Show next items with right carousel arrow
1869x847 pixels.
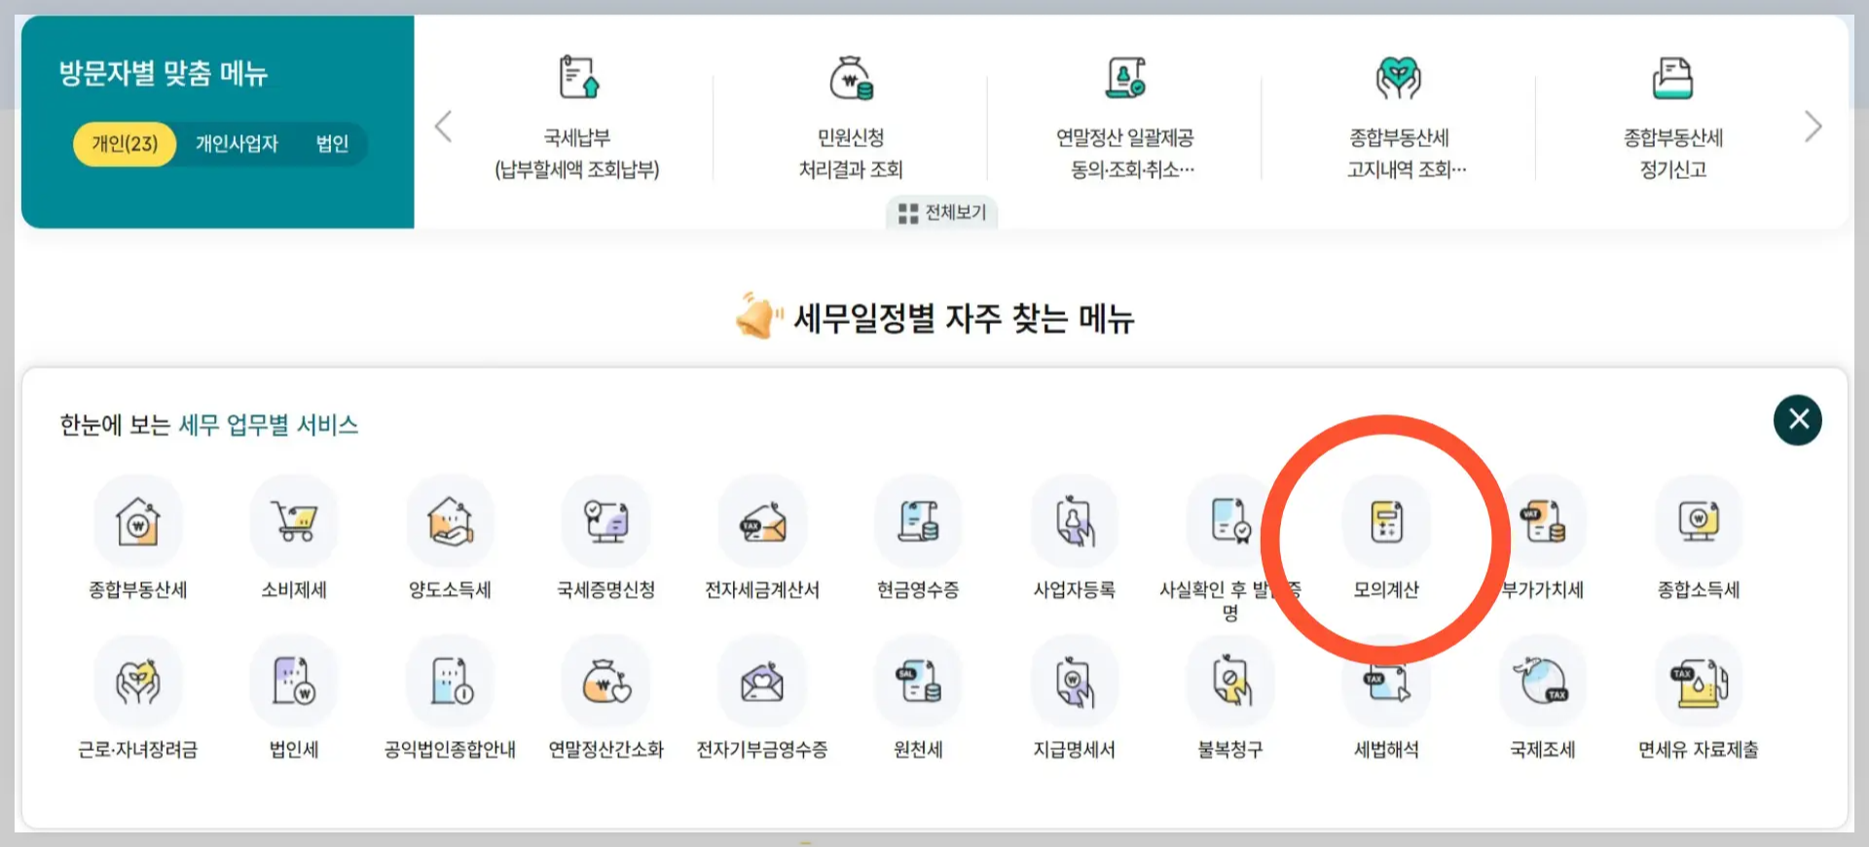tap(1813, 126)
